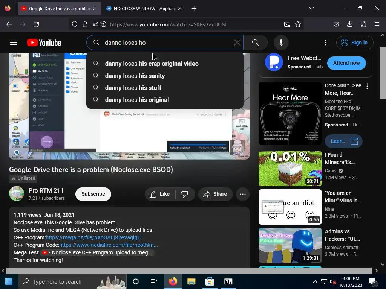The image size is (386, 289).
Task: Play Admins vs Hackers video thumbnail
Action: (290, 245)
